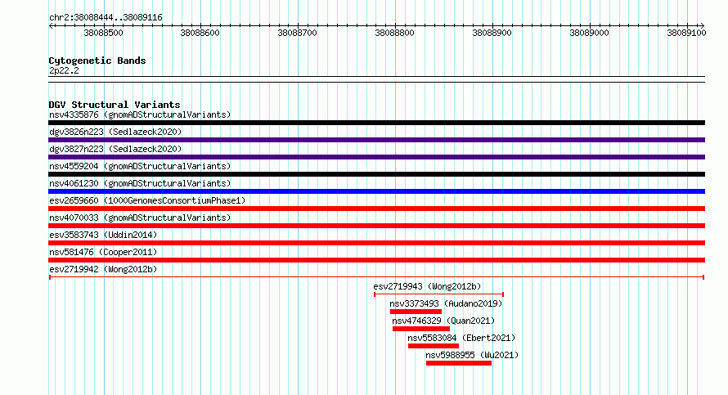Screen dimensions: 728x395
Task: Click ruler position 38088600
Action: pyautogui.click(x=200, y=33)
